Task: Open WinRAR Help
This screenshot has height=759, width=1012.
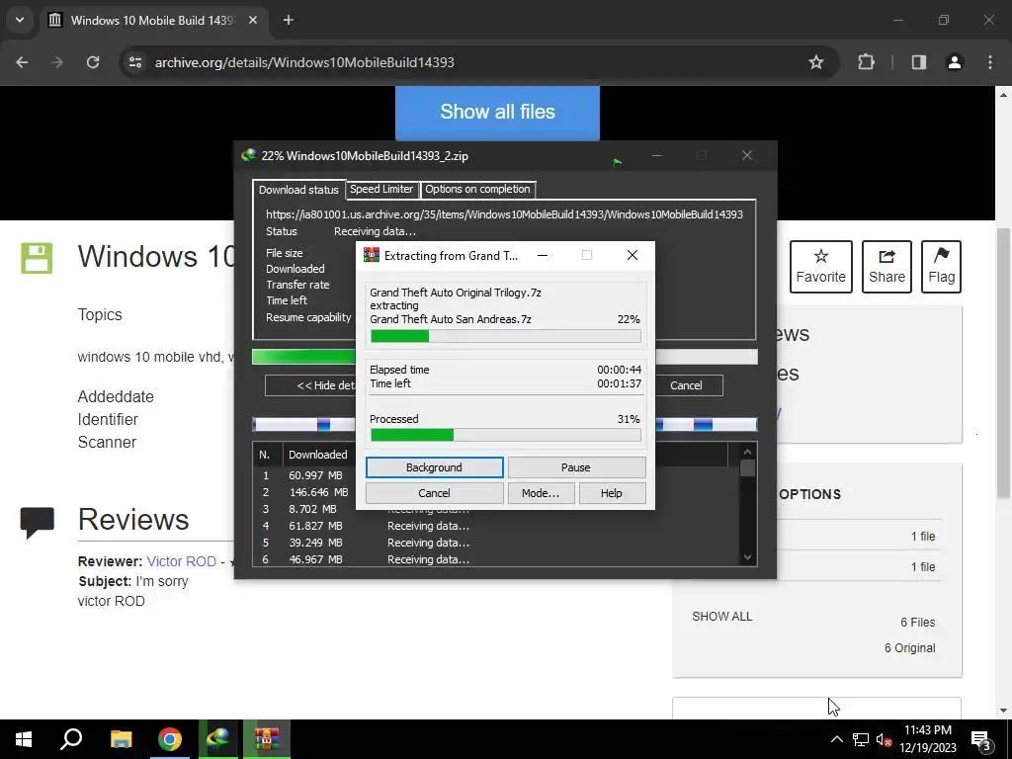Action: click(612, 493)
